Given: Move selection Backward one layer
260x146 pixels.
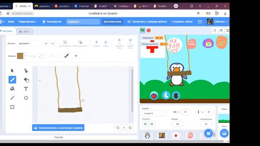Looking at the screenshot, I should (x=106, y=43).
